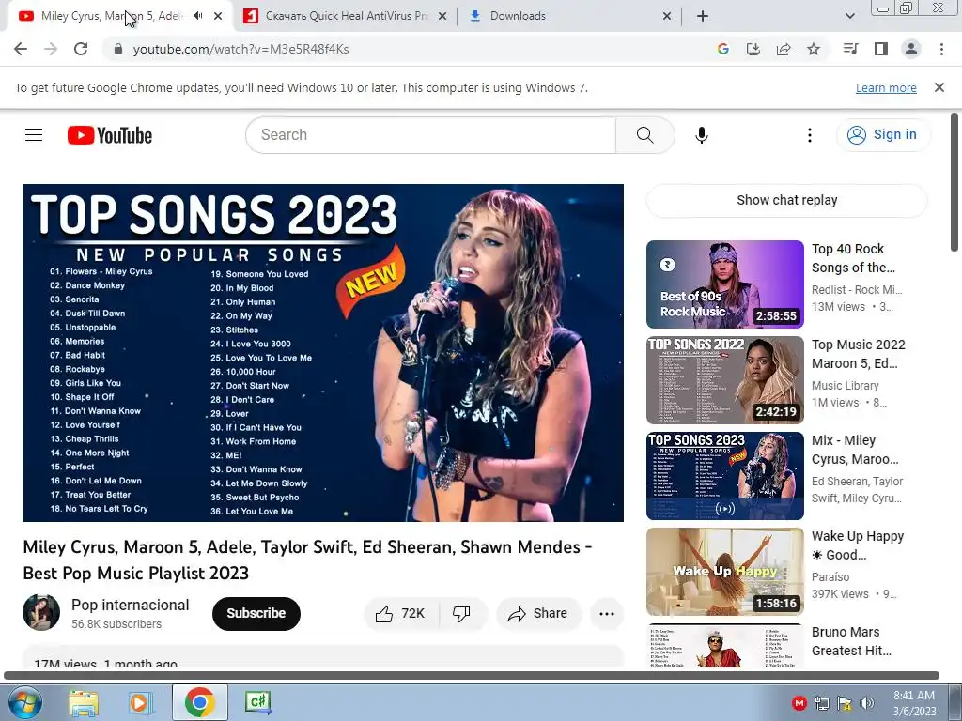This screenshot has height=721, width=962.
Task: Open Windows Media Player taskbar icon
Action: tap(141, 703)
